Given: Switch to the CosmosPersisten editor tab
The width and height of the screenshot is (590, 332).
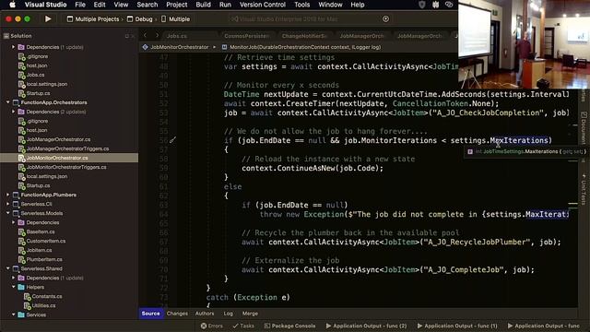Looking at the screenshot, I should point(247,36).
